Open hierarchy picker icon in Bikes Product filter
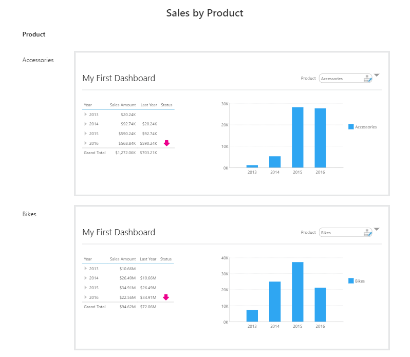Viewport: 410px width, 357px height. 367,233
